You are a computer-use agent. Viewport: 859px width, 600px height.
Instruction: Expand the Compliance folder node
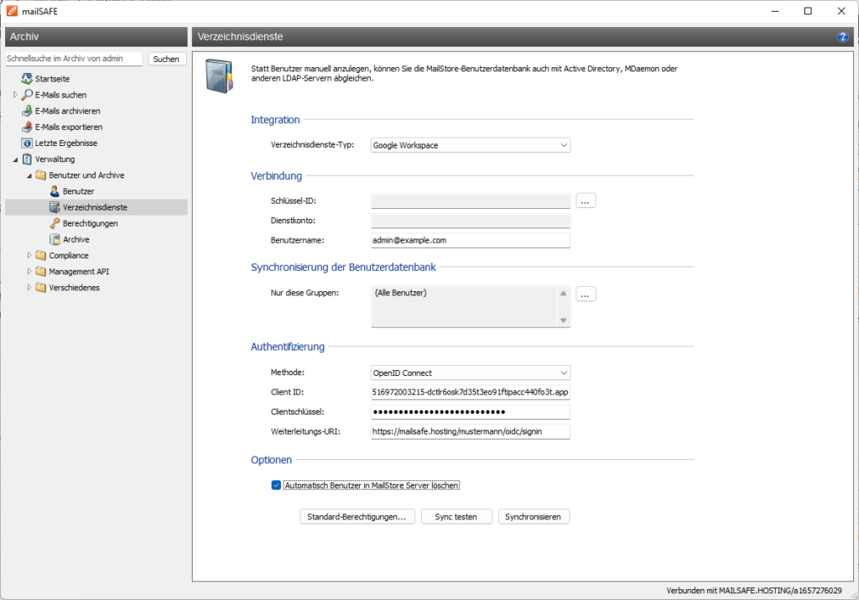point(29,255)
